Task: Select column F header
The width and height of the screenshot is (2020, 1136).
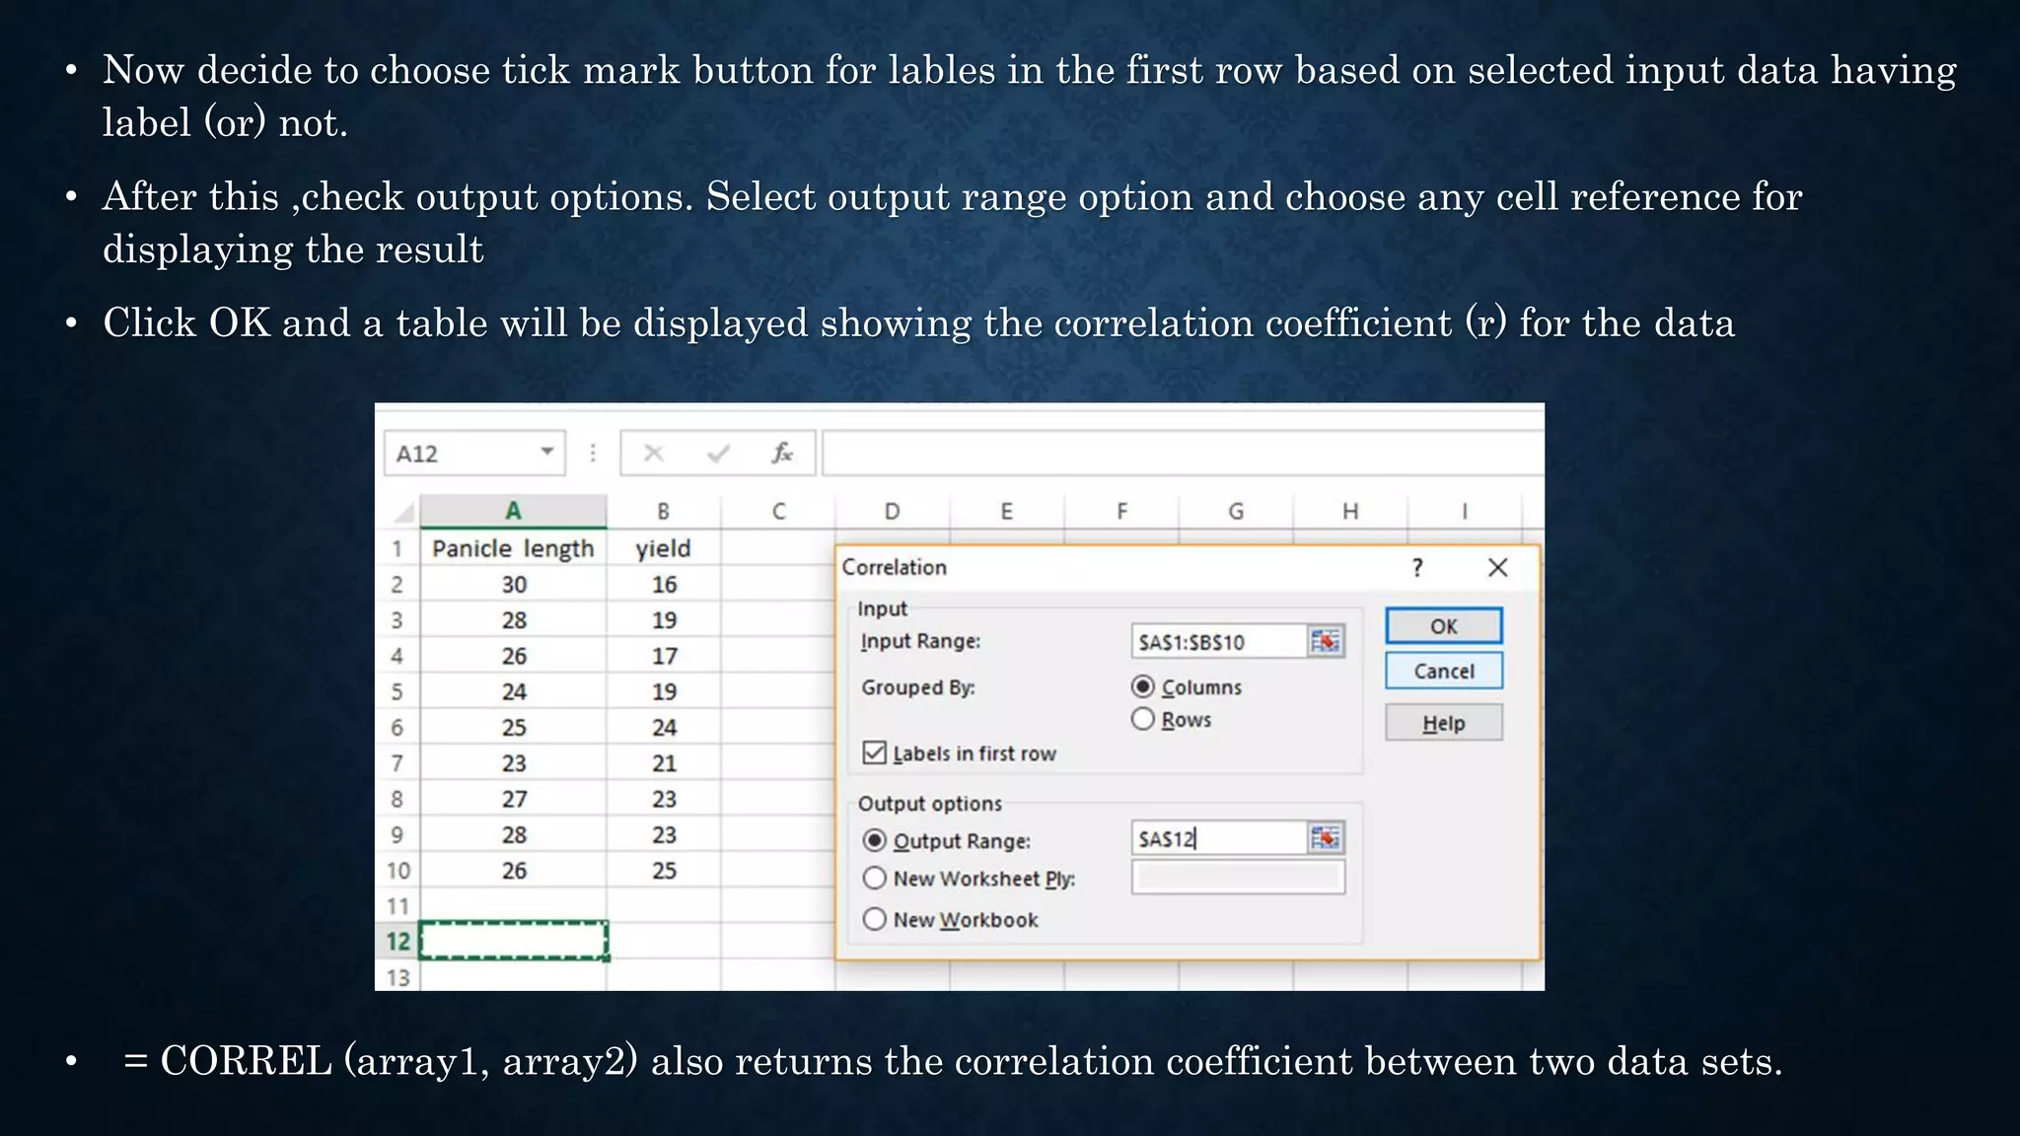Action: [x=1121, y=512]
